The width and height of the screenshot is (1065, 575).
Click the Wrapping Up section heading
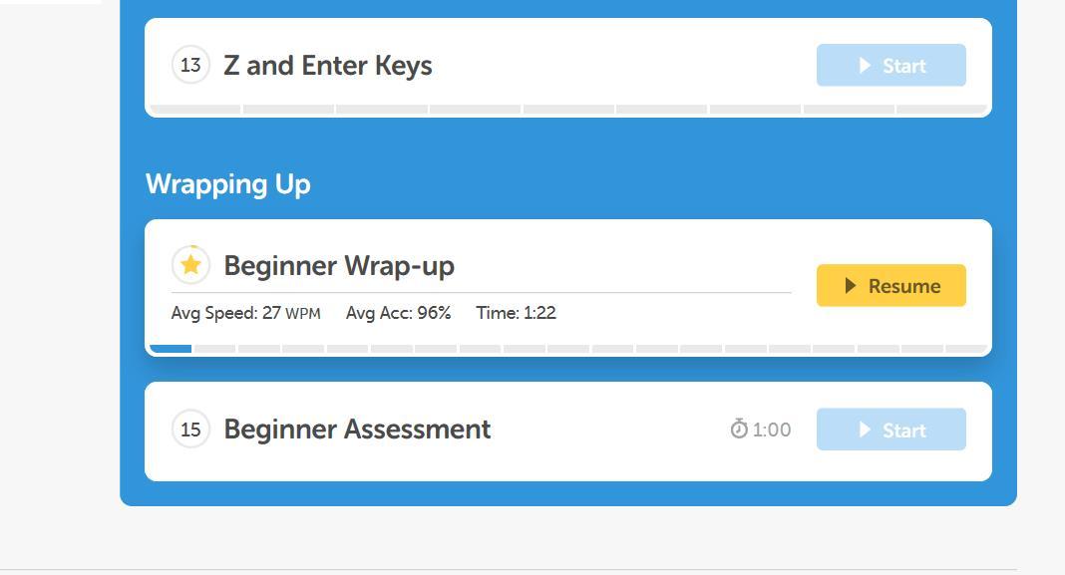pos(227,184)
